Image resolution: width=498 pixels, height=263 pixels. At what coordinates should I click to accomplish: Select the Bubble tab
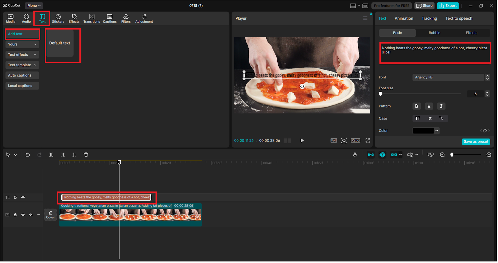[x=434, y=33]
